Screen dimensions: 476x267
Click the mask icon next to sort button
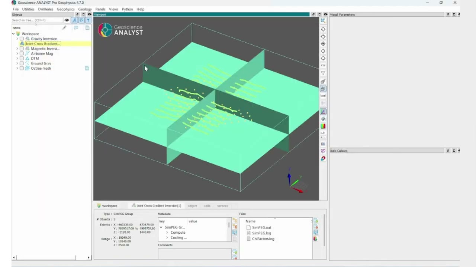pos(81,20)
